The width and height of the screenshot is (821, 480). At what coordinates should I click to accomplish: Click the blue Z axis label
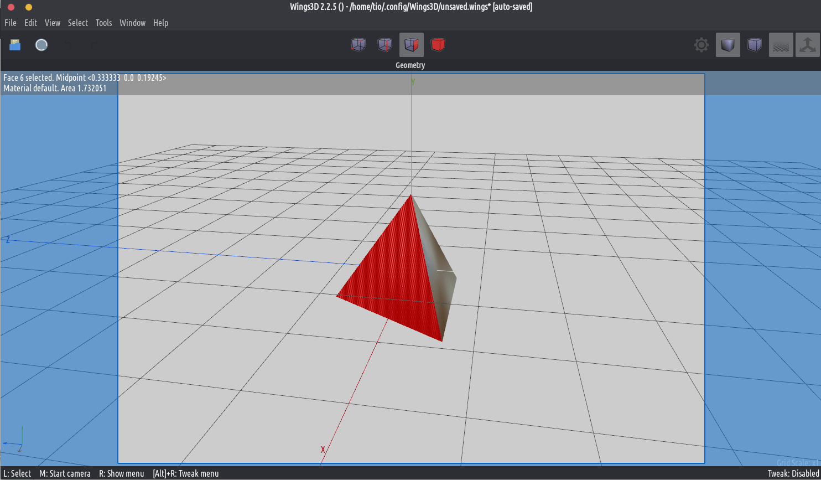[x=8, y=240]
